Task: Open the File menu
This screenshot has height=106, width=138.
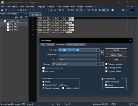Action: pyautogui.click(x=3, y=7)
